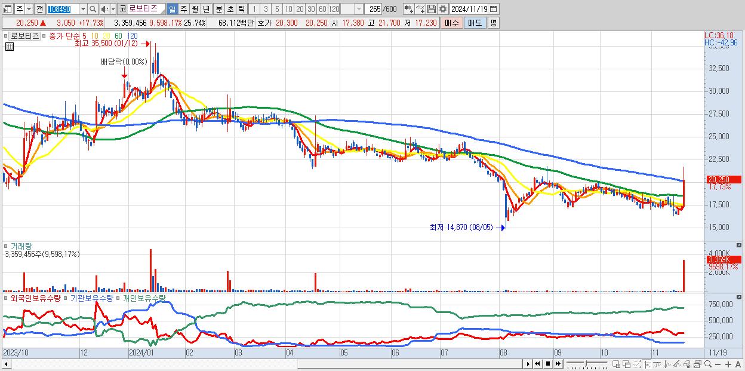This screenshot has width=745, height=371.
Task: Click the 60 moving average legend number
Action: (x=118, y=36)
